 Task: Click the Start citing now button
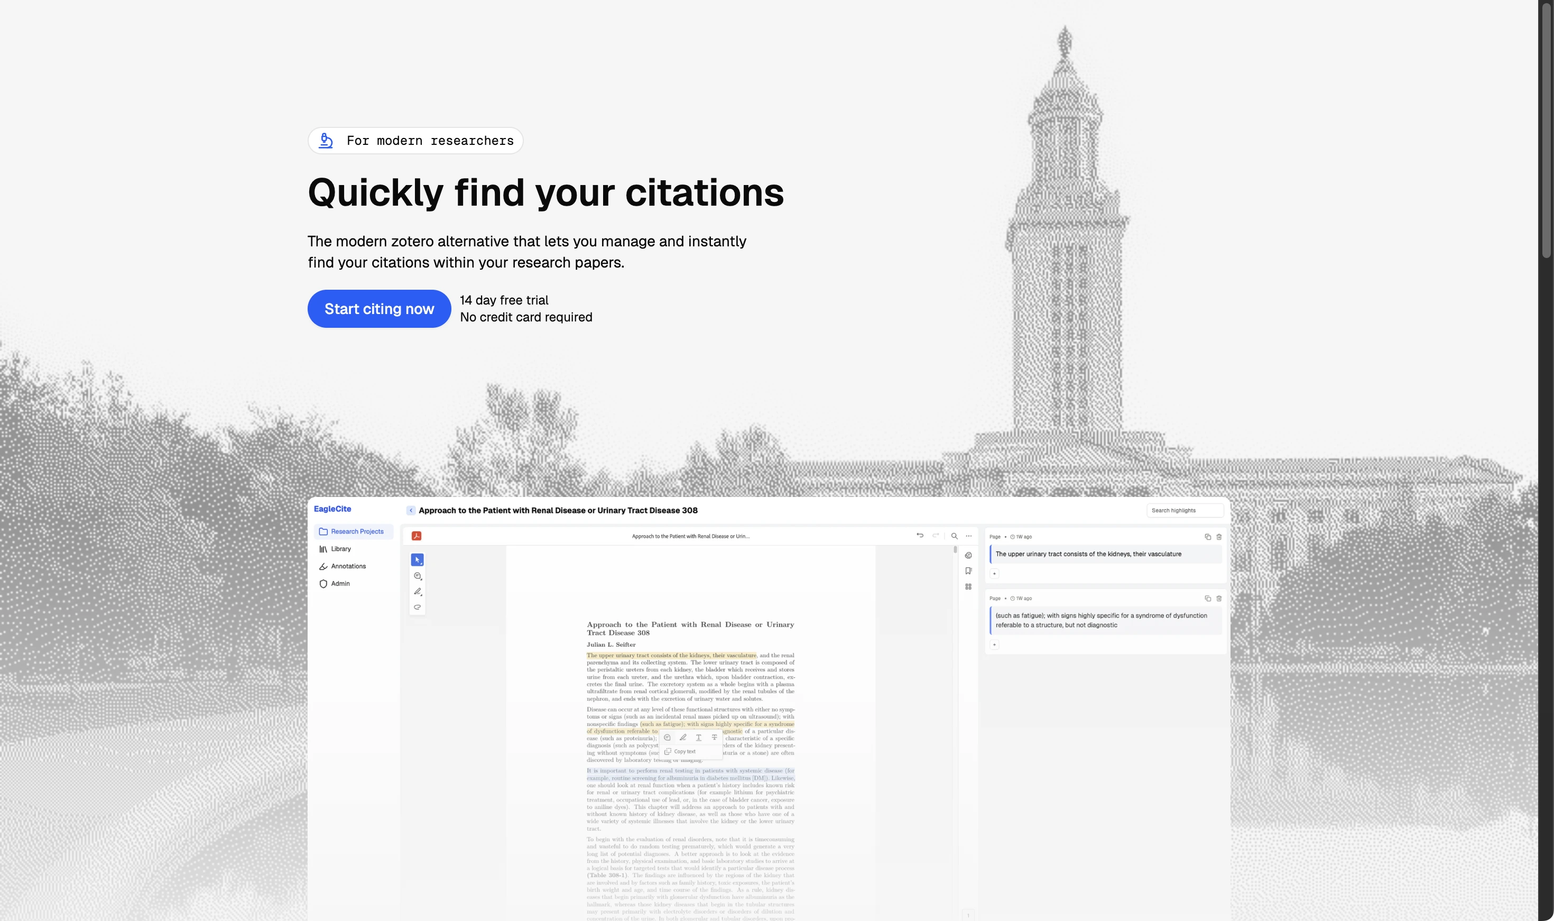coord(379,308)
